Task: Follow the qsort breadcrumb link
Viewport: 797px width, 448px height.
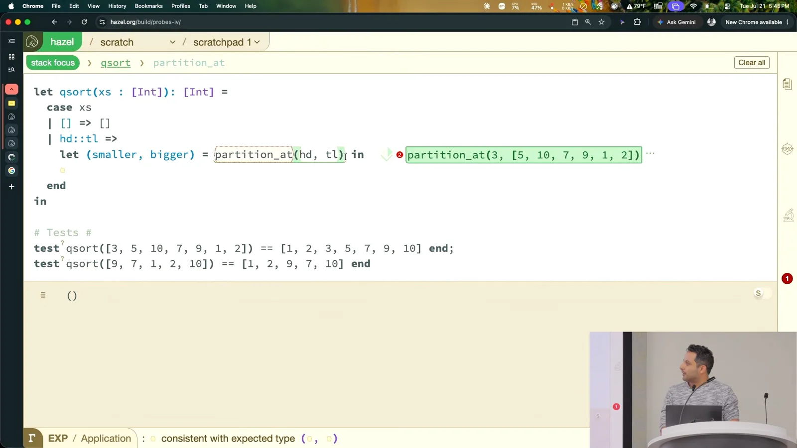Action: [116, 63]
